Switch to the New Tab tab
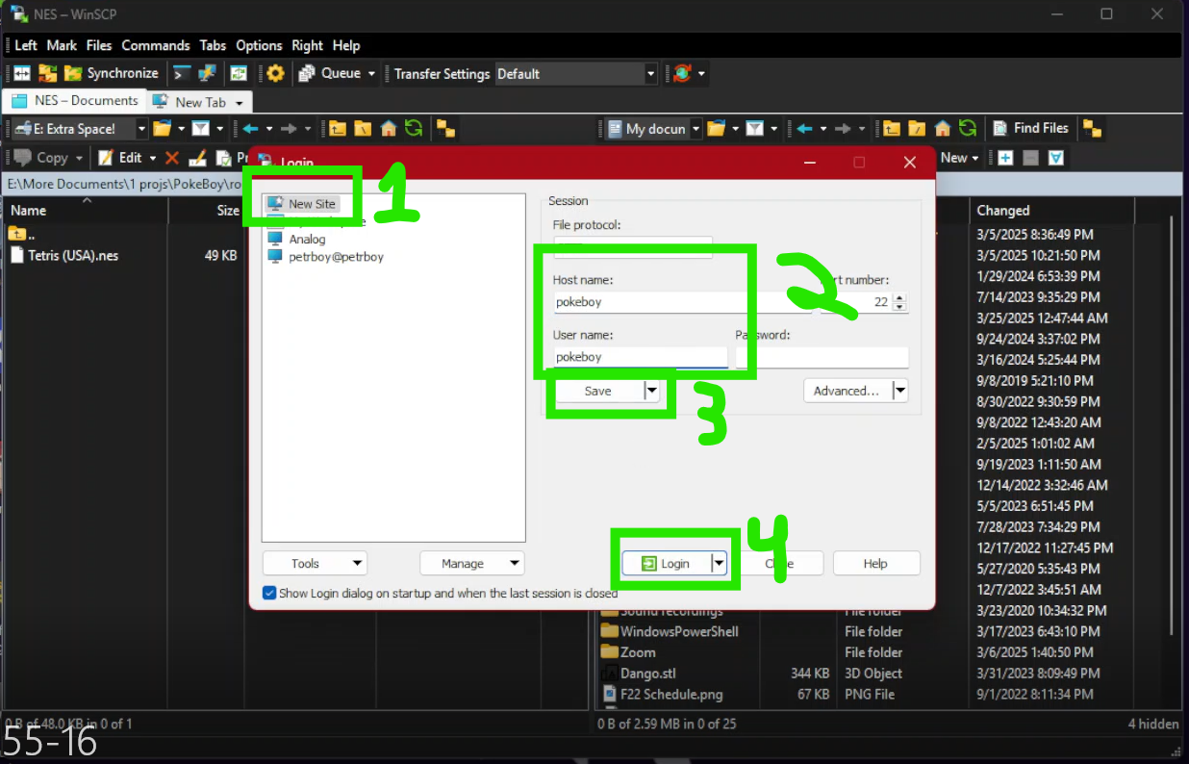Screen dimensions: 1189x764 point(199,101)
